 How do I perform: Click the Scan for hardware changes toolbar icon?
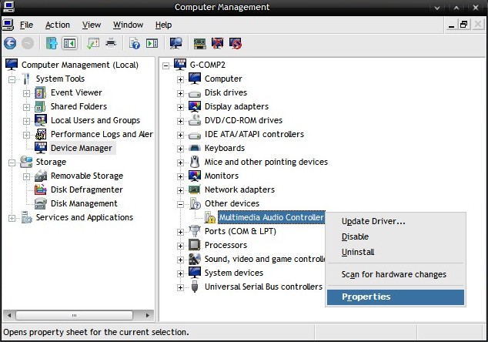[x=175, y=43]
